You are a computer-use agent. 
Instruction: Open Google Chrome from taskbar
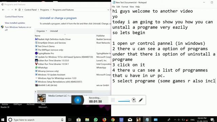click(x=113, y=120)
